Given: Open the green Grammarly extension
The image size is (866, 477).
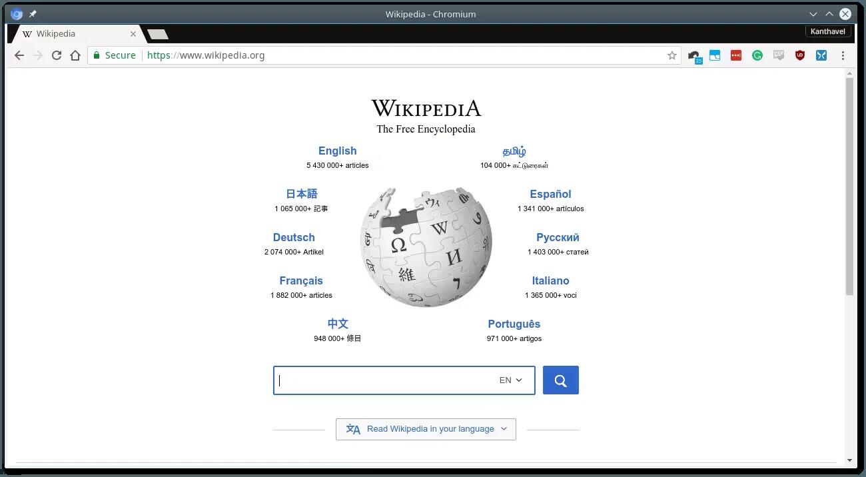Looking at the screenshot, I should [757, 55].
